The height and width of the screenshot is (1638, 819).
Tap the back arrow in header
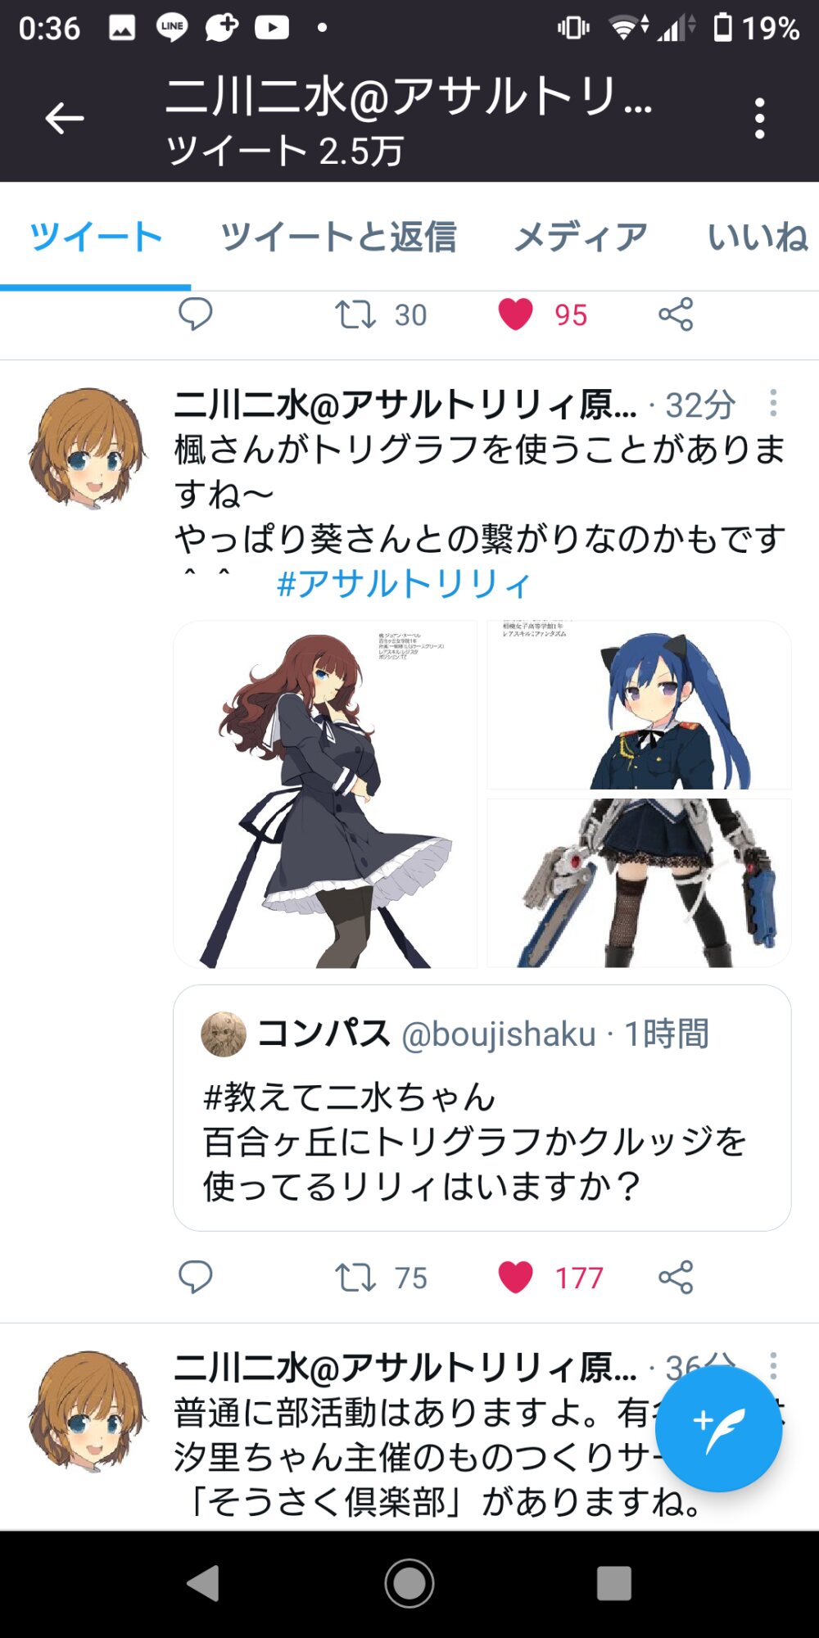(x=65, y=119)
